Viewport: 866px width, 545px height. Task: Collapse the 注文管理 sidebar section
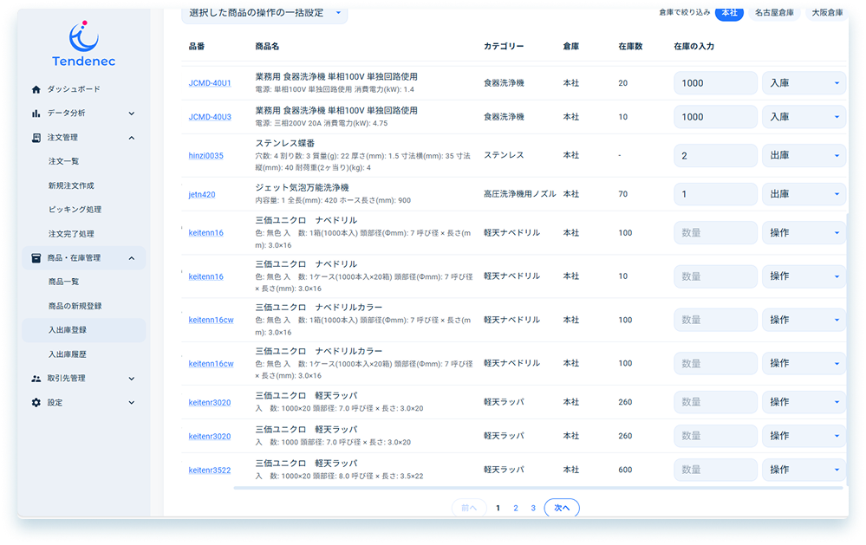click(132, 138)
